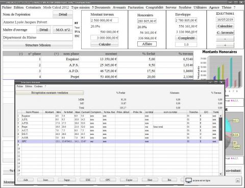Select the Projet row montant 53 400,00 €
245x188 pixels.
point(98,77)
